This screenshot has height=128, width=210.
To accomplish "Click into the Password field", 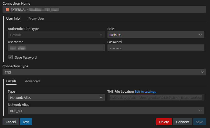I will (156, 48).
